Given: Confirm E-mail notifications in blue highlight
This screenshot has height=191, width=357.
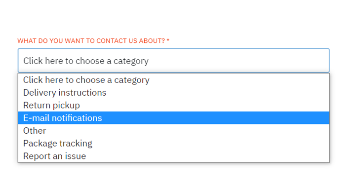Looking at the screenshot, I should click(174, 118).
